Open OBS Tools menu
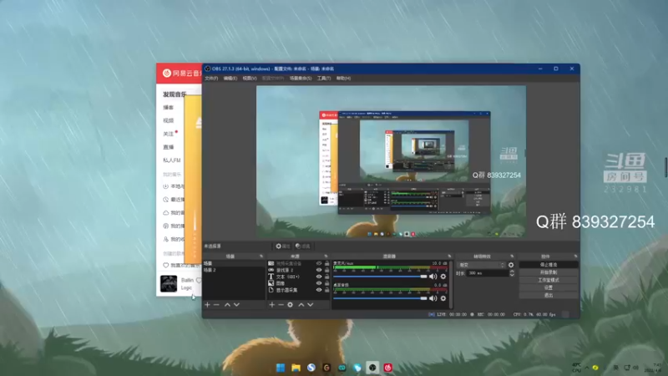The width and height of the screenshot is (668, 376). pyautogui.click(x=324, y=79)
